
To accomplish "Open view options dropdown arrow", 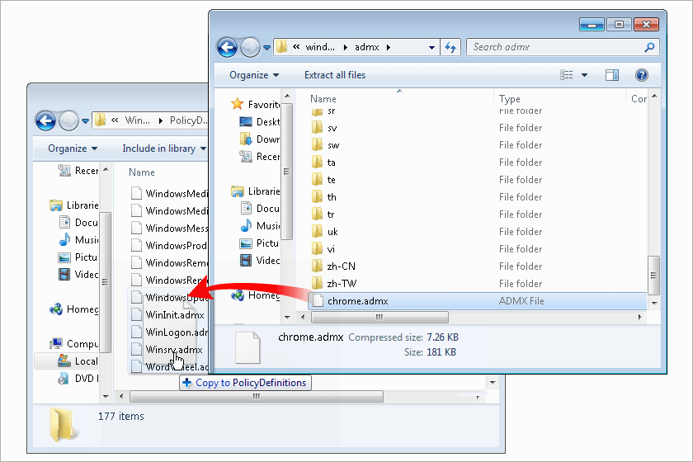I will (584, 75).
